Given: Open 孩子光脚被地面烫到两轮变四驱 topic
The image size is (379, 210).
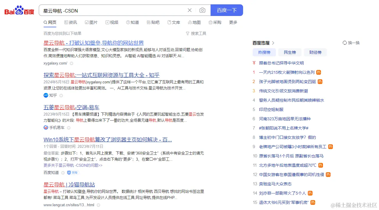Looking at the screenshot, I should click(288, 82).
